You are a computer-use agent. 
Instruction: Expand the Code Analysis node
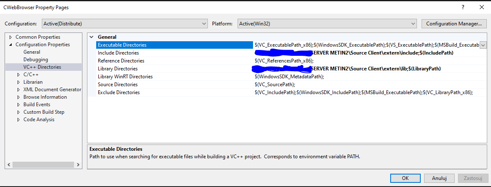[18, 120]
